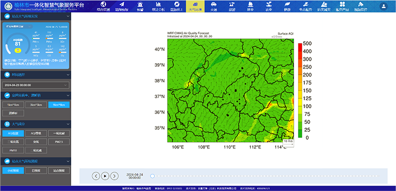Click the AQI 81 gauge dial
The image size is (396, 191).
[18, 44]
